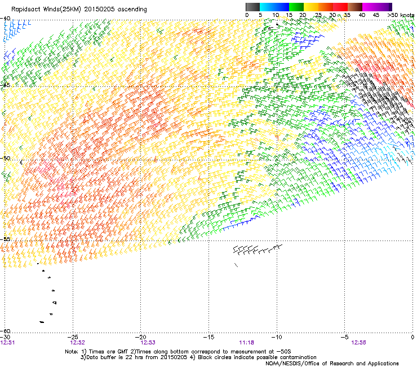Click the red 30-35 knots color swatch
Screen dimensions: 417x367
pos(340,7)
